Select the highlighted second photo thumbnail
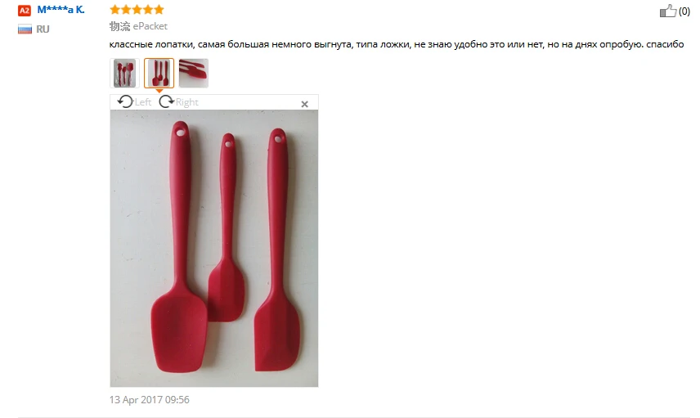This screenshot has height=418, width=700. coord(159,73)
